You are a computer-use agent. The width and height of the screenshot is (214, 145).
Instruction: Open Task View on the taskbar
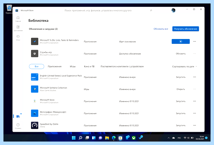click(87, 138)
